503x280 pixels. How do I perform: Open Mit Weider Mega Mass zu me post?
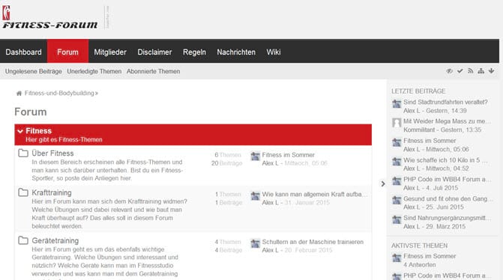(x=447, y=121)
